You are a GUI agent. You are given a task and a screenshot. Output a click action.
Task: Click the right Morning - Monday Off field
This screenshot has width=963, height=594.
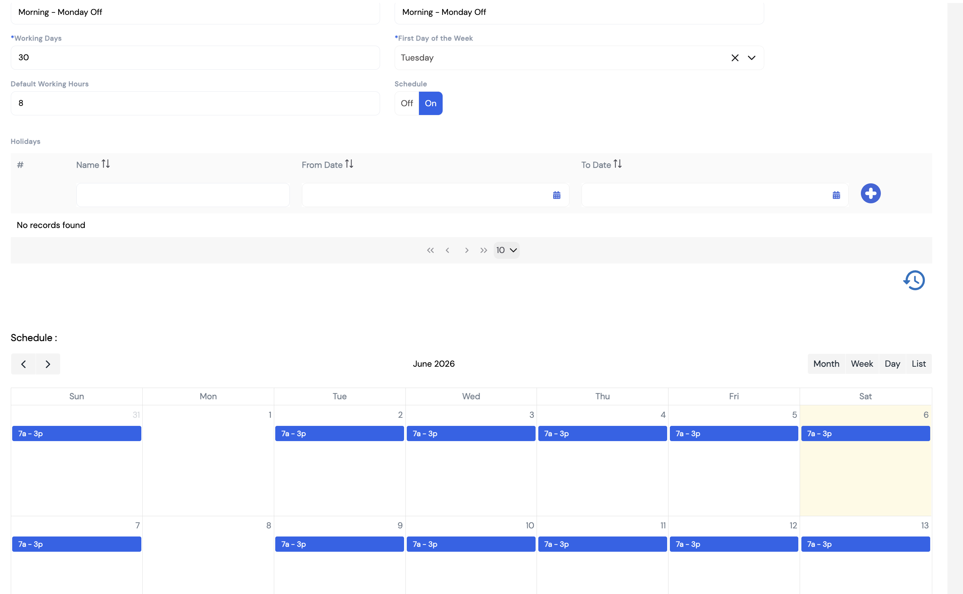(x=579, y=12)
